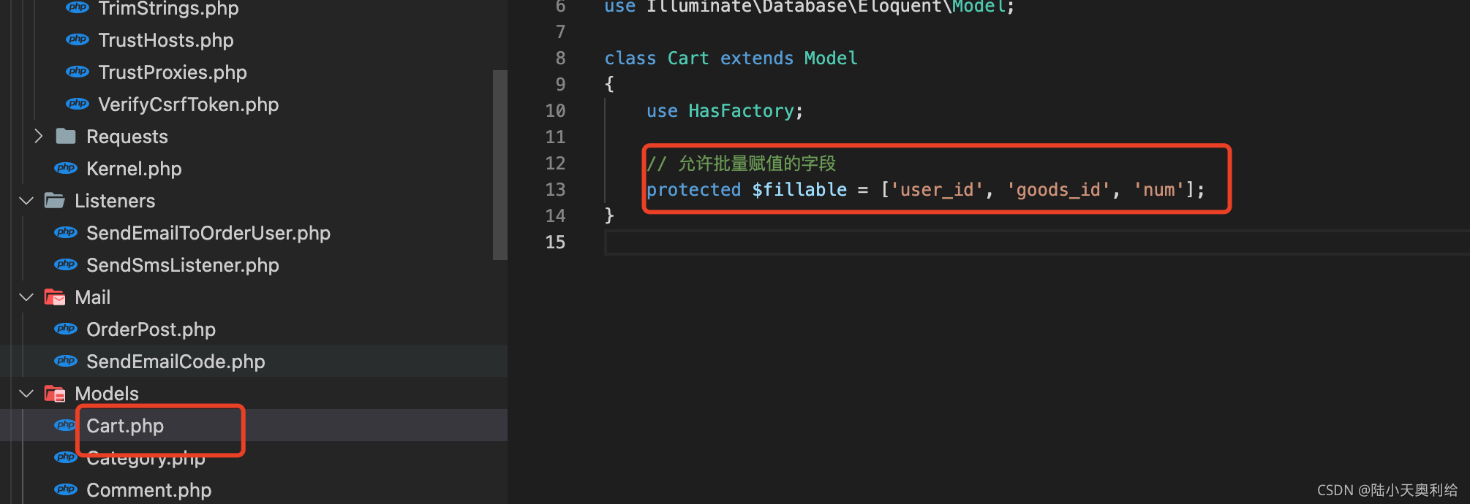Select the Requests folder name
The image size is (1470, 504).
[127, 137]
